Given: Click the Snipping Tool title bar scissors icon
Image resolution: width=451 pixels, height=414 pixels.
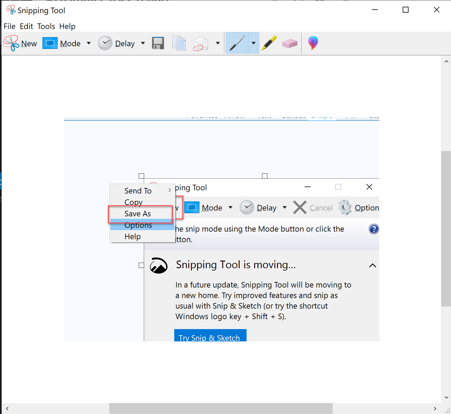Looking at the screenshot, I should [x=11, y=10].
